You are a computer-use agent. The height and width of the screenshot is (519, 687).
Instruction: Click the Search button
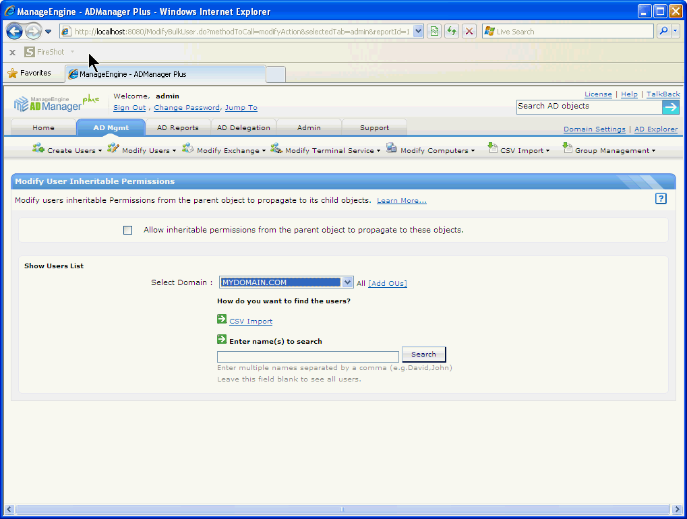423,355
